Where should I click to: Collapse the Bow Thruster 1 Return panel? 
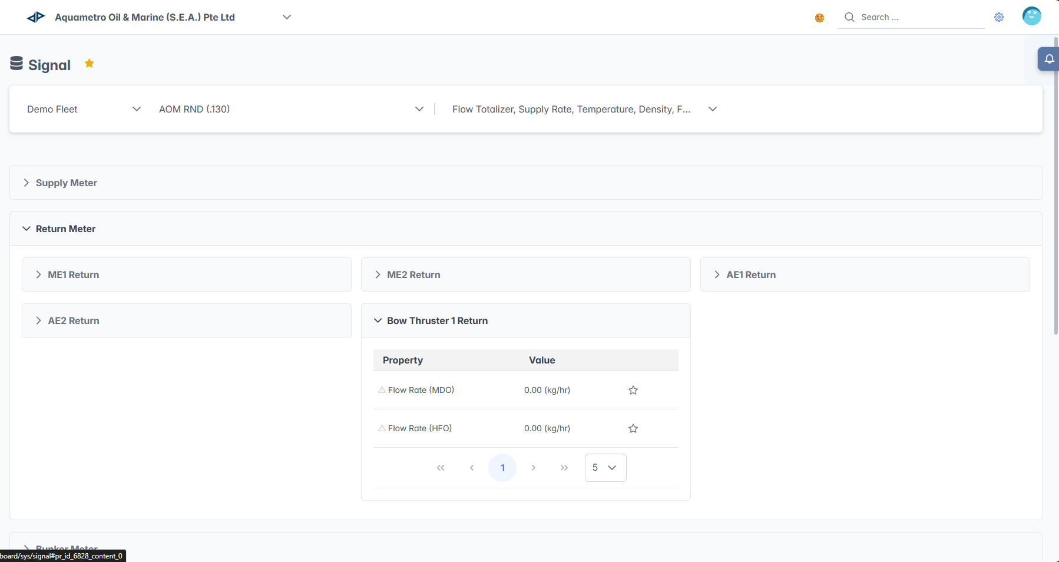437,320
